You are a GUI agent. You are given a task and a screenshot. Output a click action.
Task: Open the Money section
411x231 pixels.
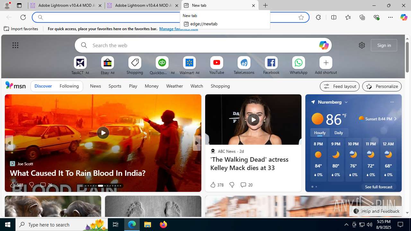[152, 86]
